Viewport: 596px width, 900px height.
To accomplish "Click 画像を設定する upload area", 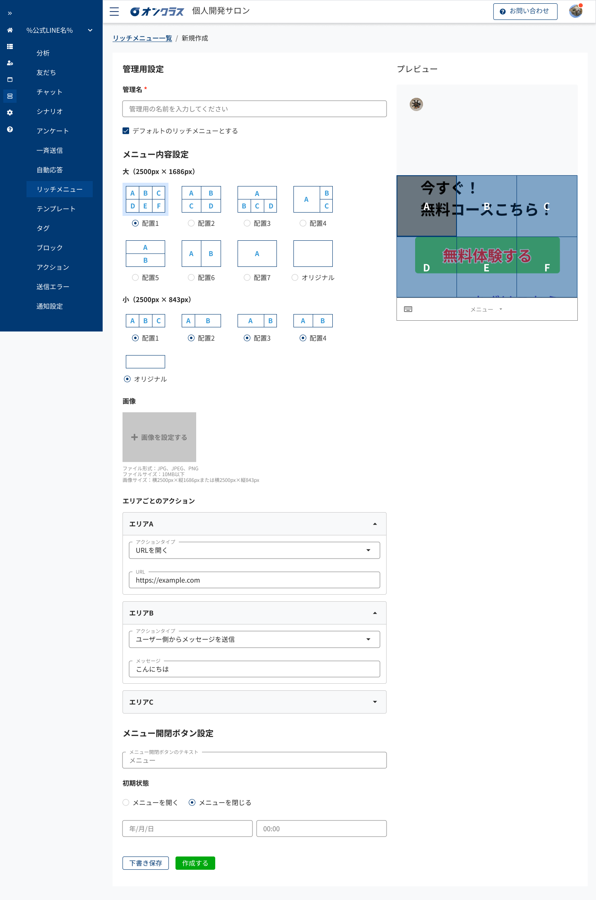I will [x=159, y=437].
